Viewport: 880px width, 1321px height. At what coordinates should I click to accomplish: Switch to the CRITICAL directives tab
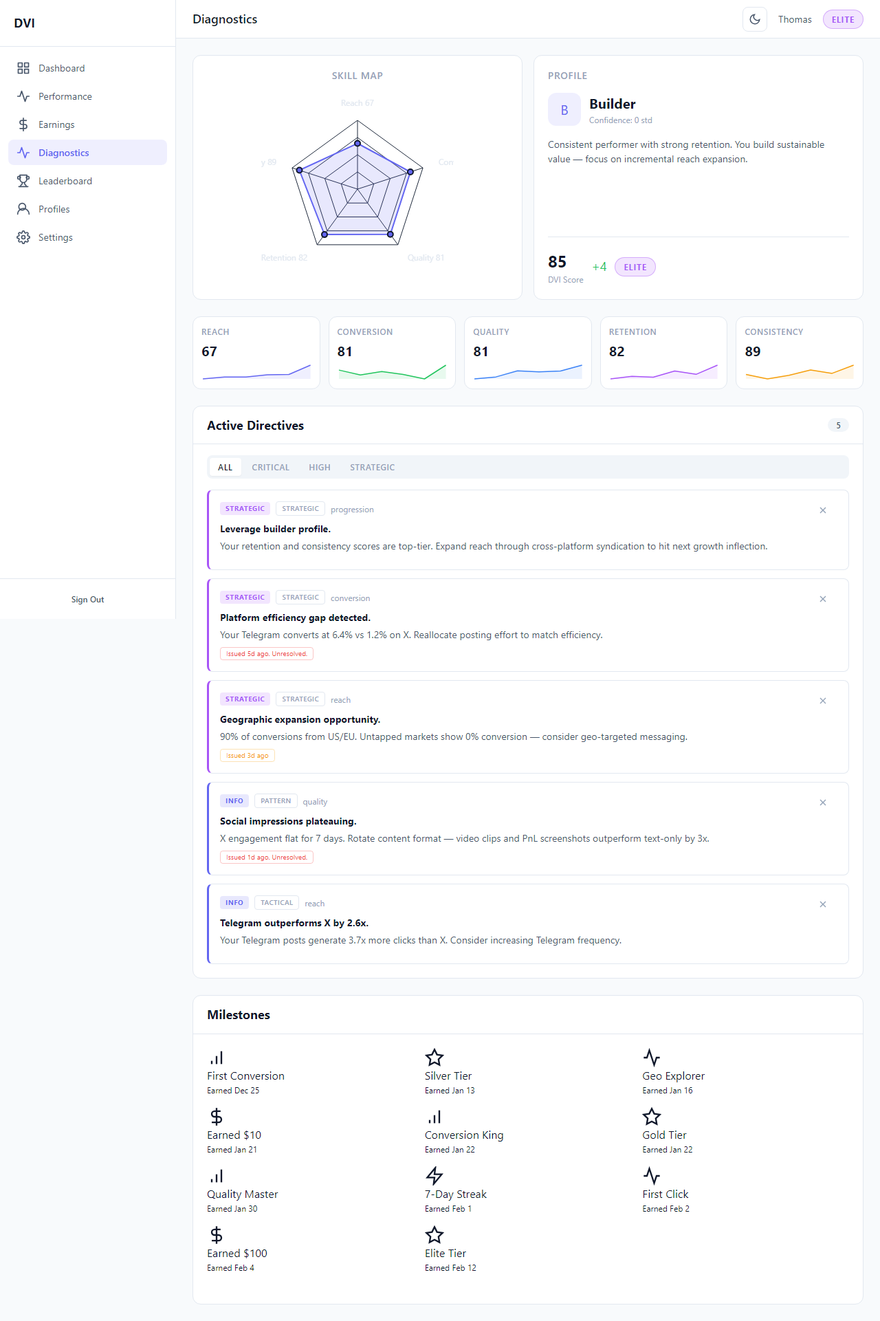(270, 468)
